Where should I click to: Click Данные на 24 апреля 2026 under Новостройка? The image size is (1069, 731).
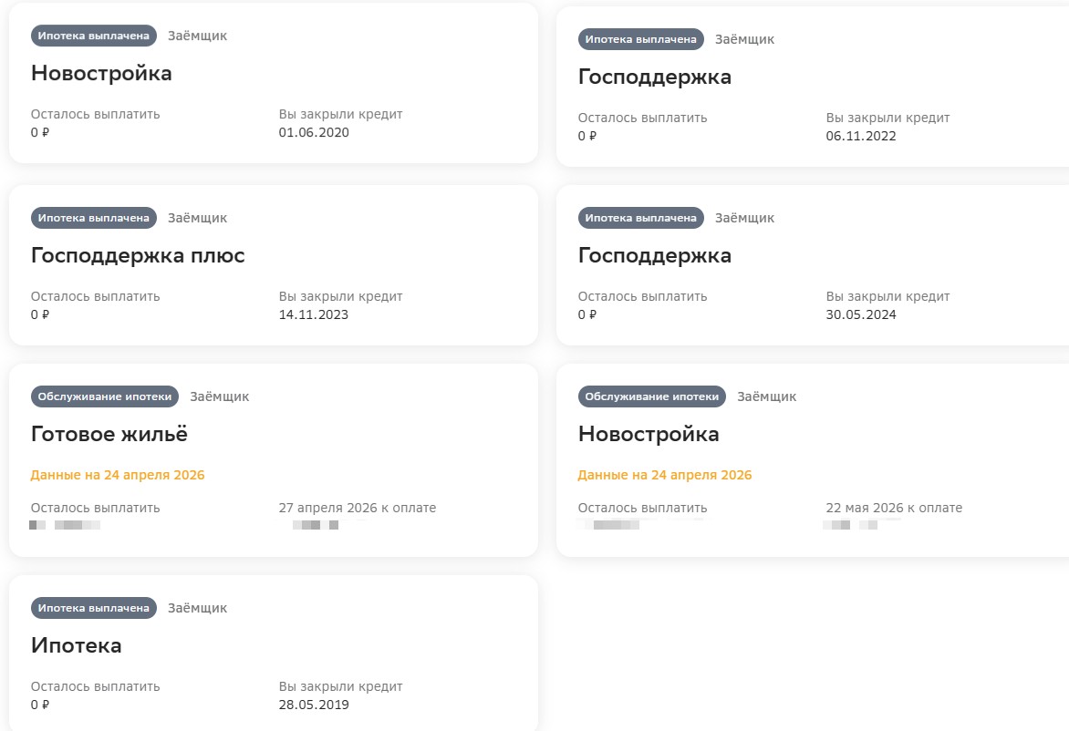tap(665, 475)
